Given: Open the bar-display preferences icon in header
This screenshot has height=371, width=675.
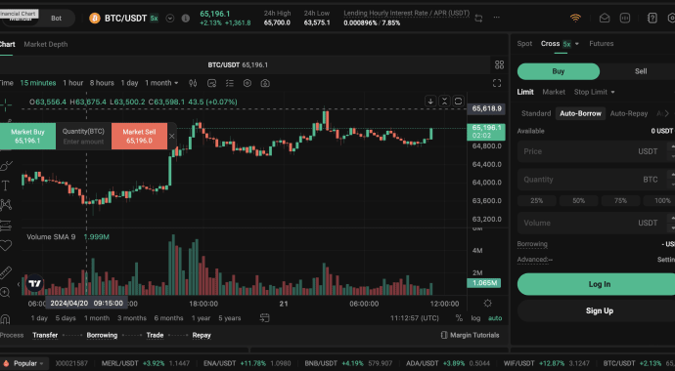Looking at the screenshot, I should point(625,18).
